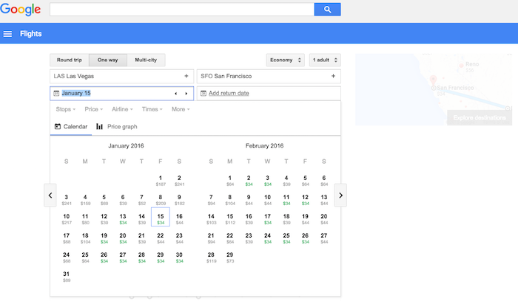Expand the 1 adult passengers dropdown
This screenshot has height=301, width=518.
click(326, 60)
